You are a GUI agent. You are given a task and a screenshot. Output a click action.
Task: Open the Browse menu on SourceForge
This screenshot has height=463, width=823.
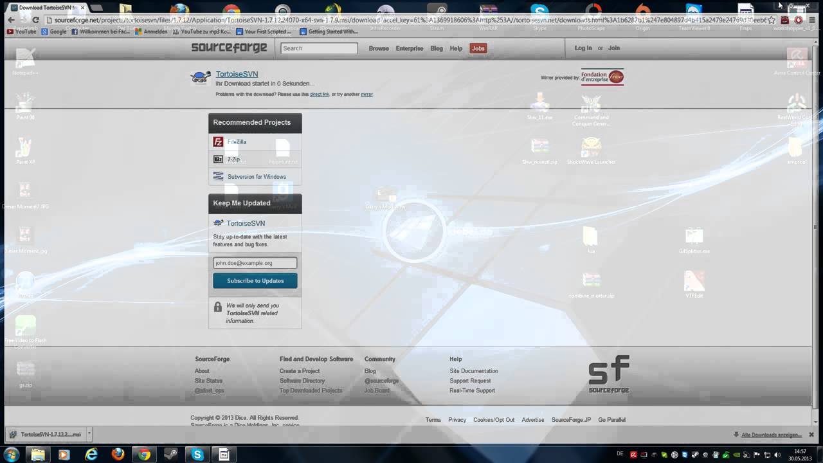pos(379,48)
